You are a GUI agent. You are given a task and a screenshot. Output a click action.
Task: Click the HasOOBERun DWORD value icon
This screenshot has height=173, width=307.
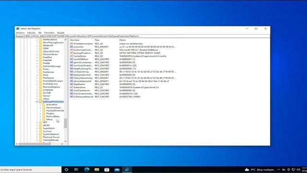[71, 59]
